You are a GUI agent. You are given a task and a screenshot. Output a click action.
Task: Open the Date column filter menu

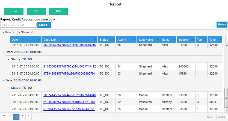tap(39, 40)
